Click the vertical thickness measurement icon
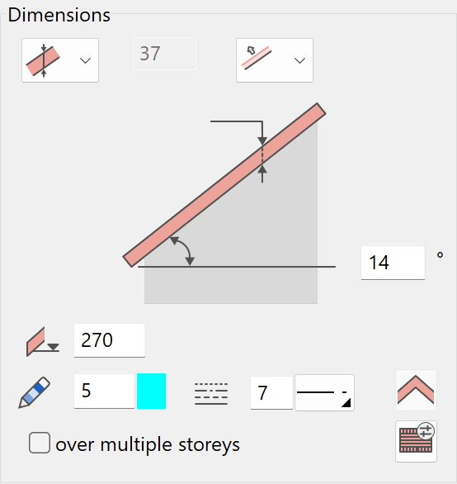Screen dimensions: 457x484 [x=43, y=60]
